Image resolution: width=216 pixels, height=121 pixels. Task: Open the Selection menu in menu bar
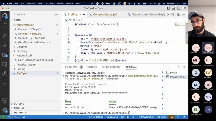pyautogui.click(x=31, y=4)
